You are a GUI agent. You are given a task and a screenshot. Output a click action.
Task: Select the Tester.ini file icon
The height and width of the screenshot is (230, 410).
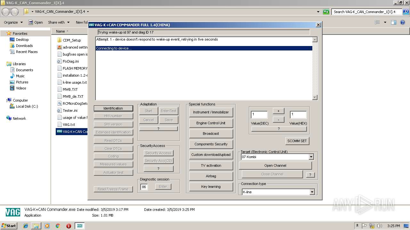click(59, 111)
